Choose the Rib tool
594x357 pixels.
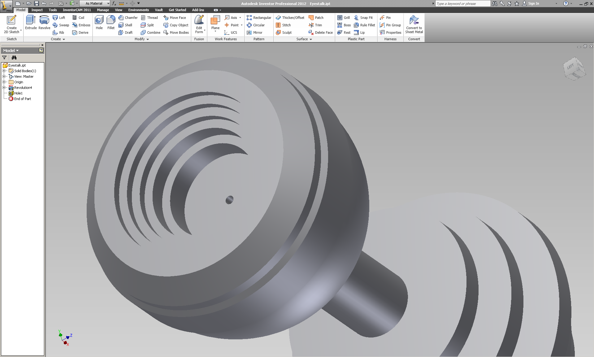pyautogui.click(x=58, y=33)
